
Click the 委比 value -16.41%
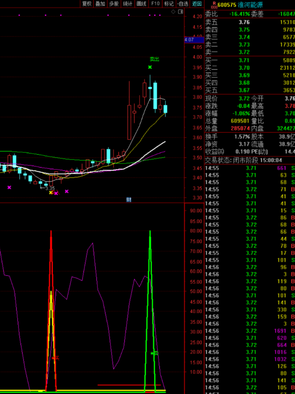tap(240, 14)
